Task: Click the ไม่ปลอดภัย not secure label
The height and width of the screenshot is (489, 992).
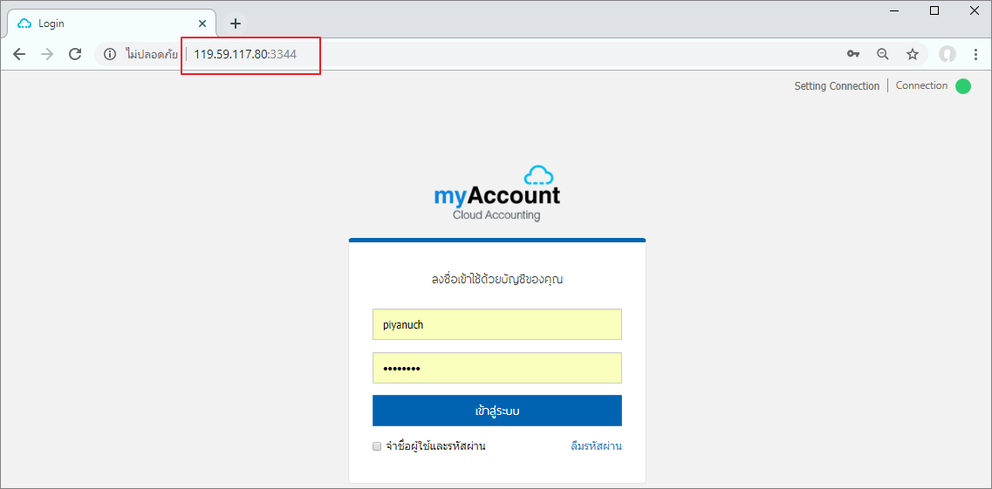Action: click(151, 54)
